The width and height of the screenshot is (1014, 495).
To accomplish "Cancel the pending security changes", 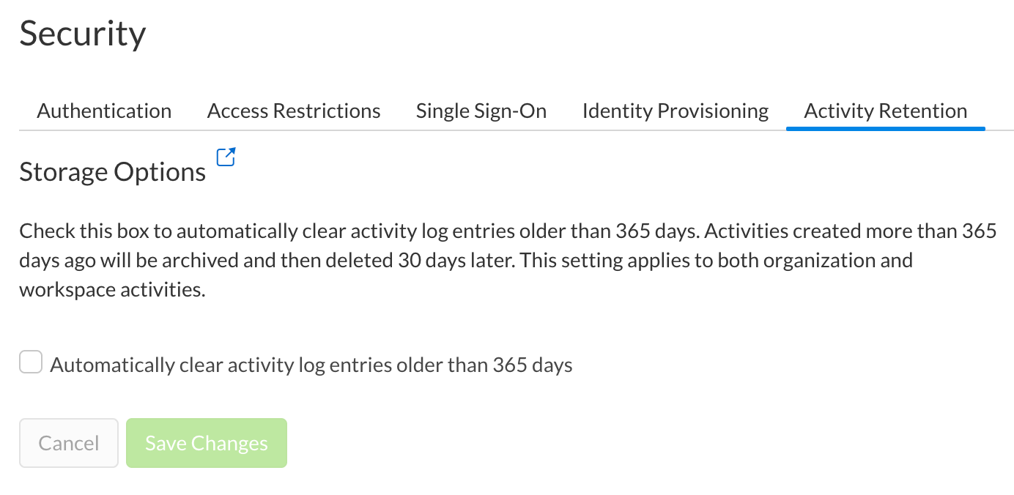I will point(68,442).
